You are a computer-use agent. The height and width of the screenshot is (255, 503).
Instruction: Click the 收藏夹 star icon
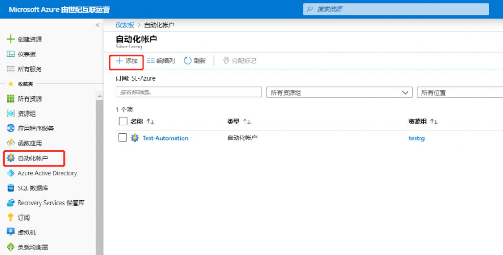pos(11,83)
